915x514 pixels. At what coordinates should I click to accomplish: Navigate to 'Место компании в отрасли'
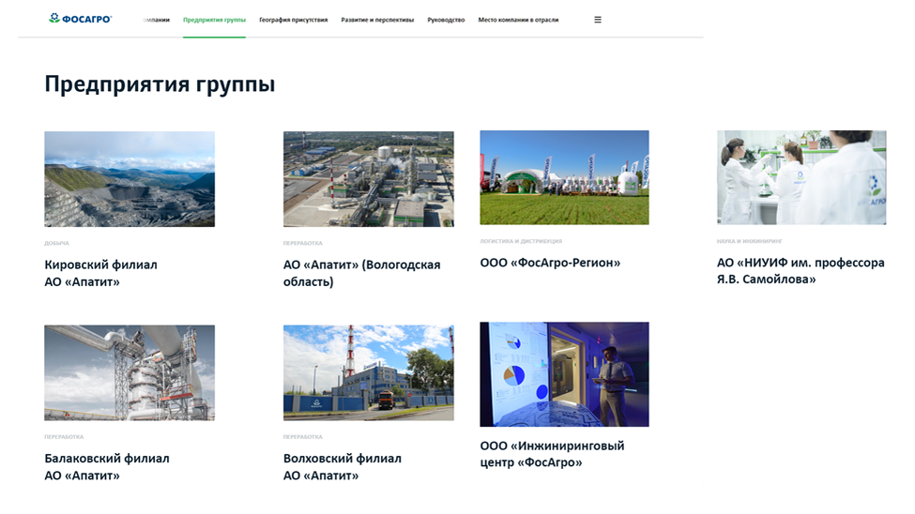click(518, 20)
